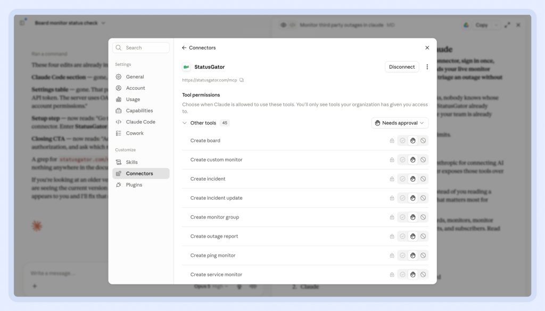Click back arrow next to Connectors heading
Screen dimensions: 545x311
[184, 47]
